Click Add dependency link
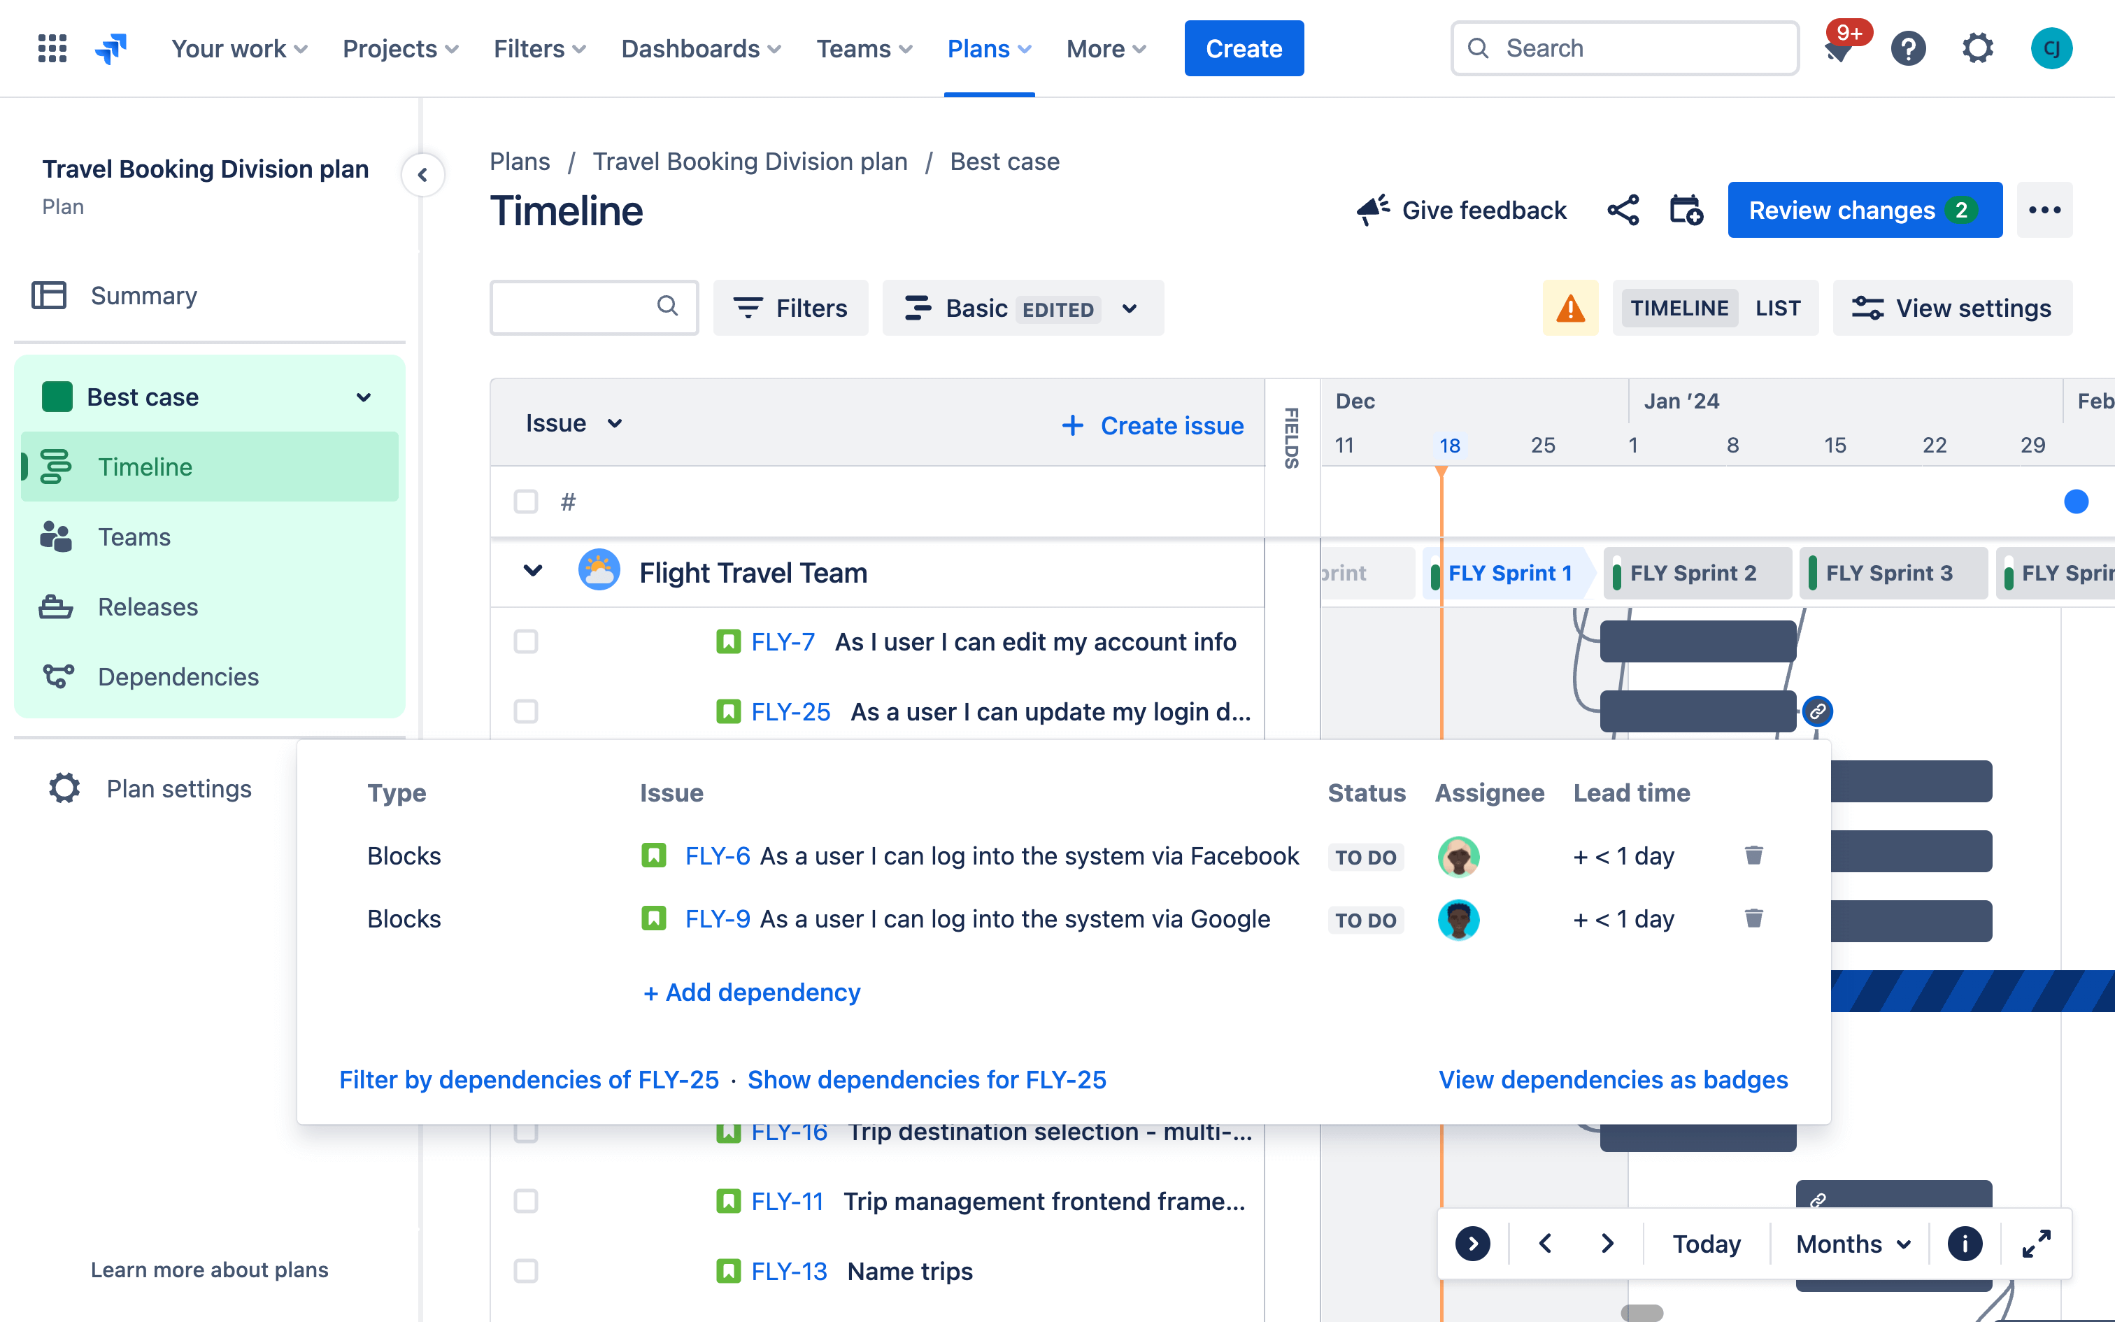Viewport: 2115px width, 1322px height. [x=750, y=992]
